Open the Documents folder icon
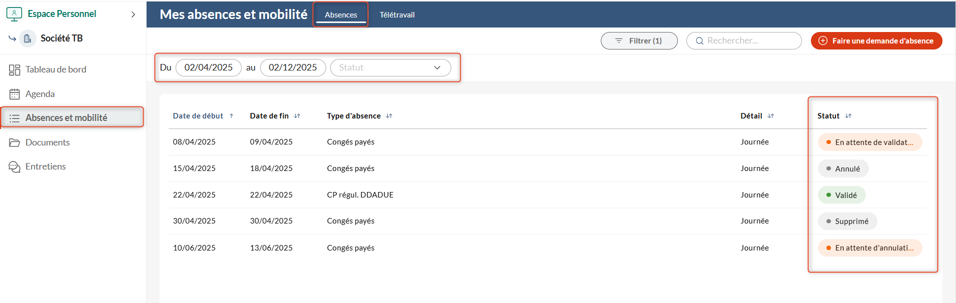The image size is (956, 303). coord(15,142)
